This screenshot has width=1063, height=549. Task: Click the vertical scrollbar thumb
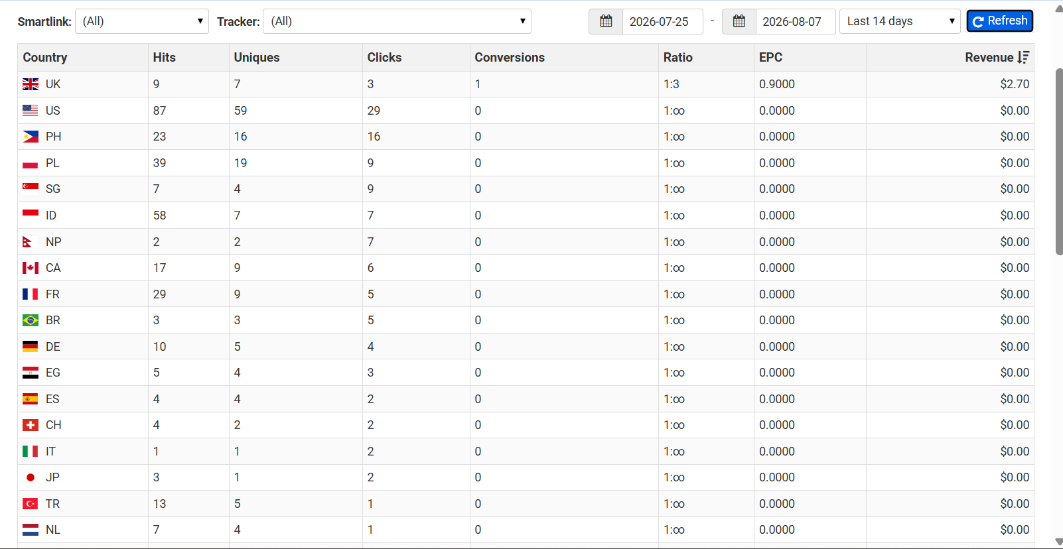point(1059,161)
